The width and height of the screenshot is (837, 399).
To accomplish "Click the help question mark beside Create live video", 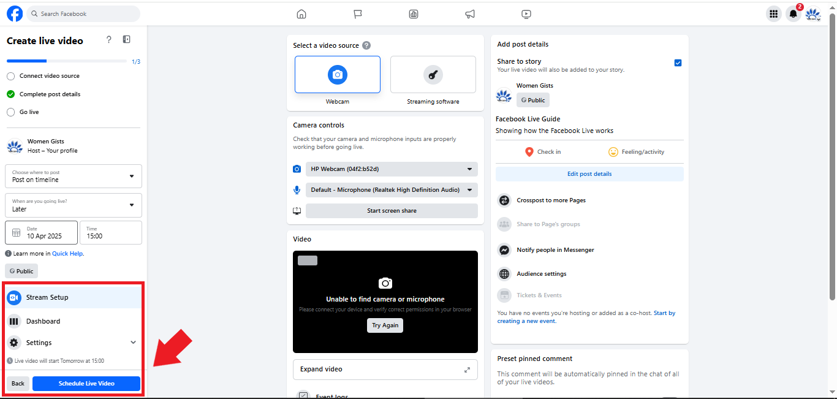I will 109,40.
